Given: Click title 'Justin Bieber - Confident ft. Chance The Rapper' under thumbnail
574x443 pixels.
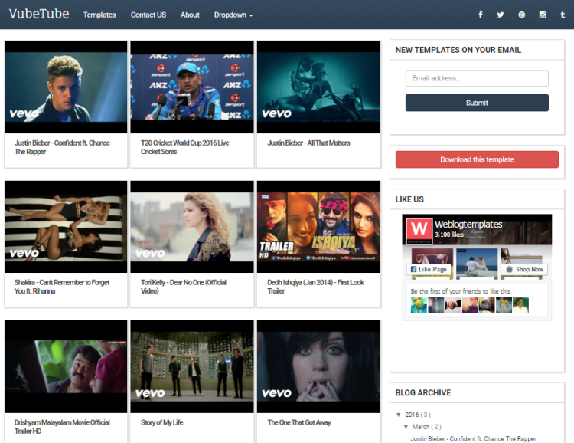Looking at the screenshot, I should coord(62,147).
